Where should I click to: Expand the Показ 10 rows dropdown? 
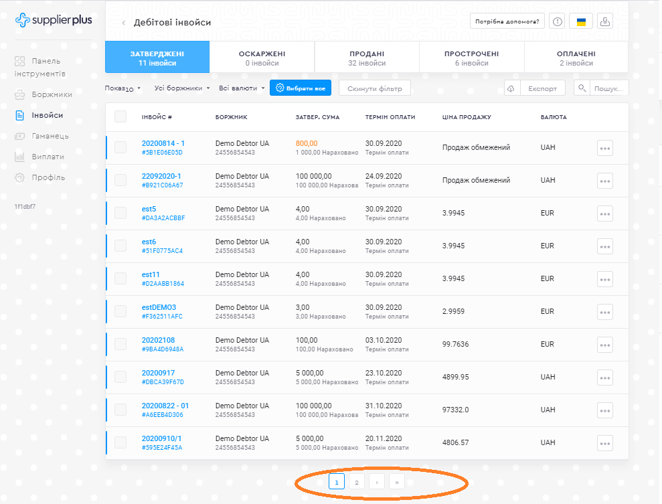tap(123, 88)
